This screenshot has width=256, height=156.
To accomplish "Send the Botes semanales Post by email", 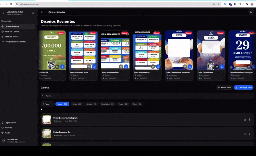I will click(121, 67).
